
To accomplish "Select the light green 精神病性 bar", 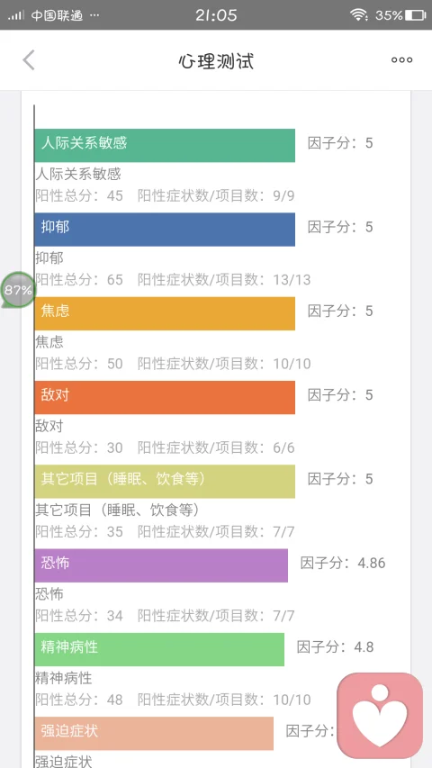I will (x=159, y=649).
